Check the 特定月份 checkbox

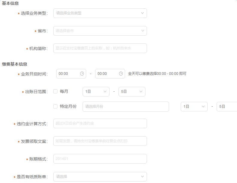[55, 106]
